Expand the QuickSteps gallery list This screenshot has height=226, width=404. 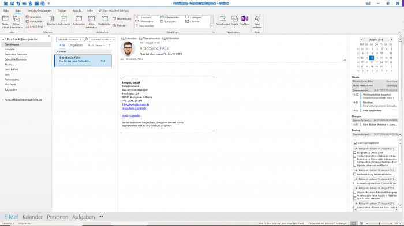212,26
